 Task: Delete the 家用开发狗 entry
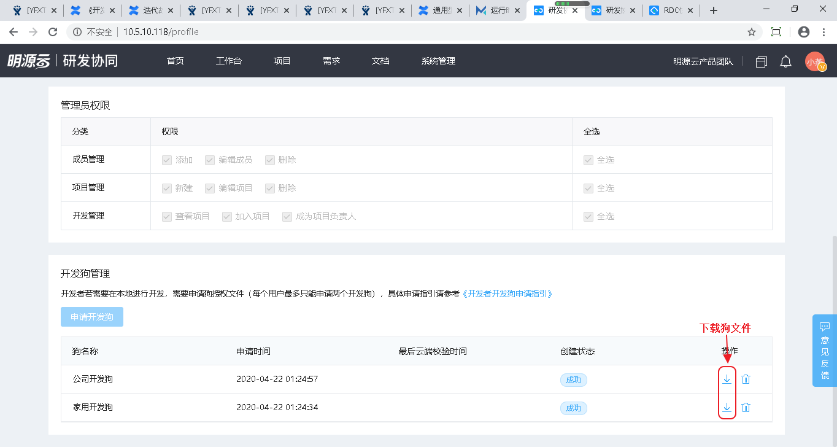(x=746, y=408)
